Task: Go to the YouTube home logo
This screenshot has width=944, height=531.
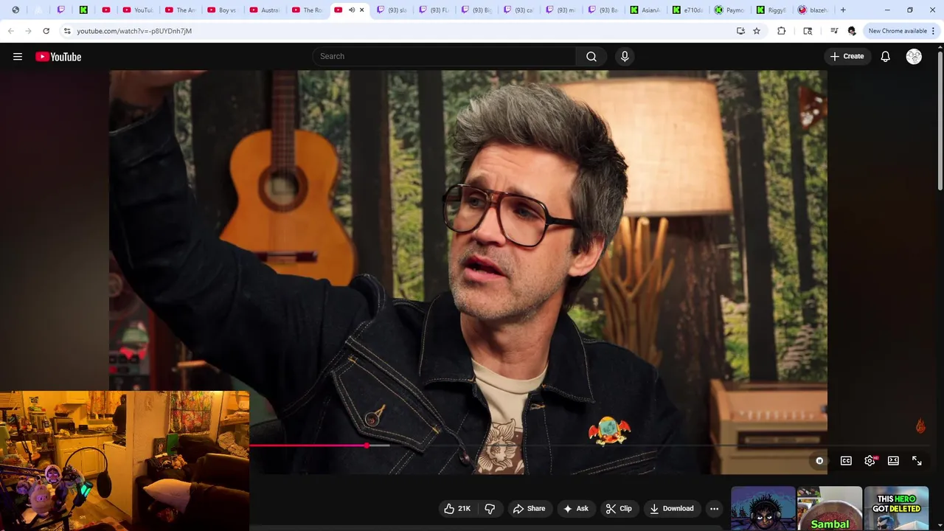Action: point(58,57)
